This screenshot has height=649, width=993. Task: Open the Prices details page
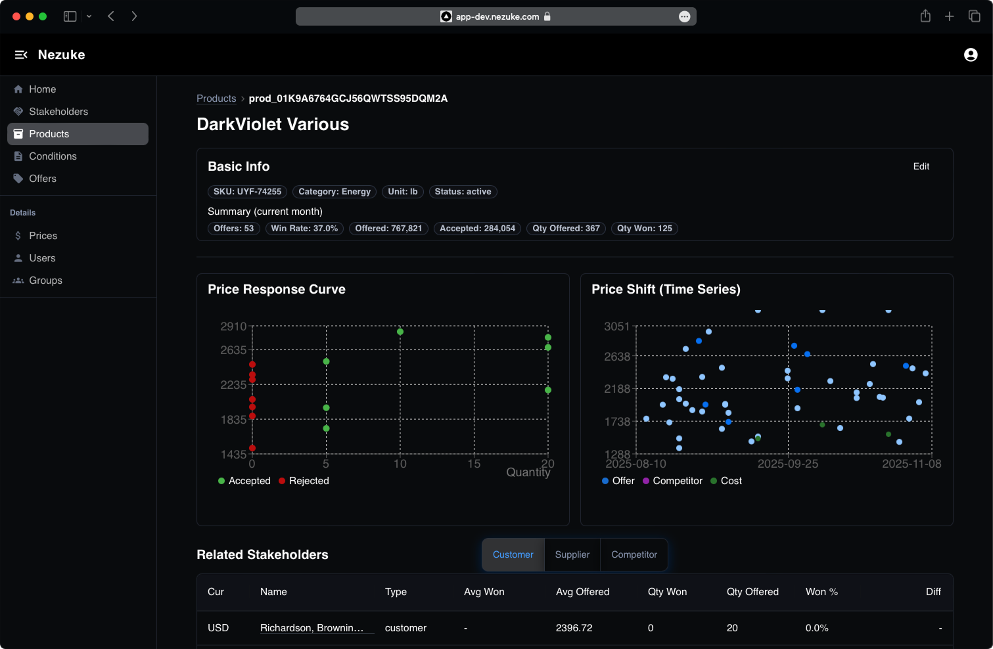coord(43,235)
